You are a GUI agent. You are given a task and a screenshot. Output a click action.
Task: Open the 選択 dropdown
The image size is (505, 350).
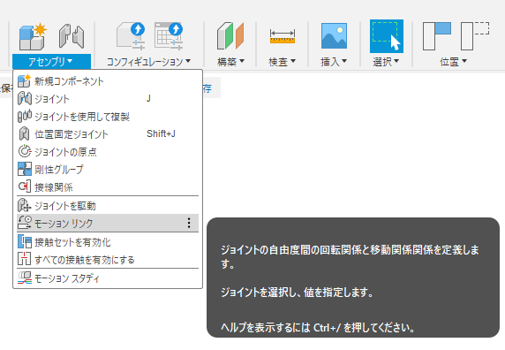pyautogui.click(x=386, y=62)
